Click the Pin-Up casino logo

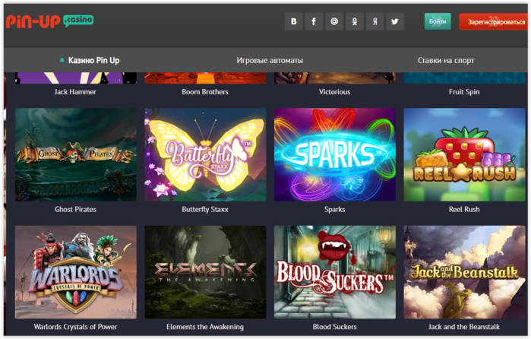point(50,21)
